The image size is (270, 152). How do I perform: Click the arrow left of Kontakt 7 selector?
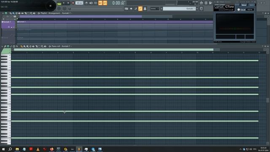(162, 8)
